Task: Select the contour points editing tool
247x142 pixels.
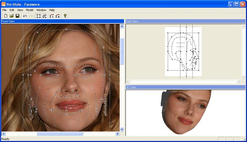Action: tap(44, 16)
